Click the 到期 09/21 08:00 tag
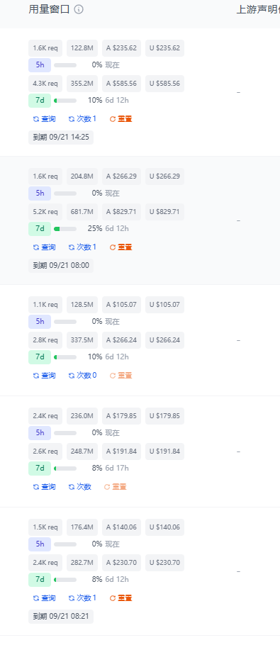This screenshot has height=645, width=280. [x=61, y=266]
